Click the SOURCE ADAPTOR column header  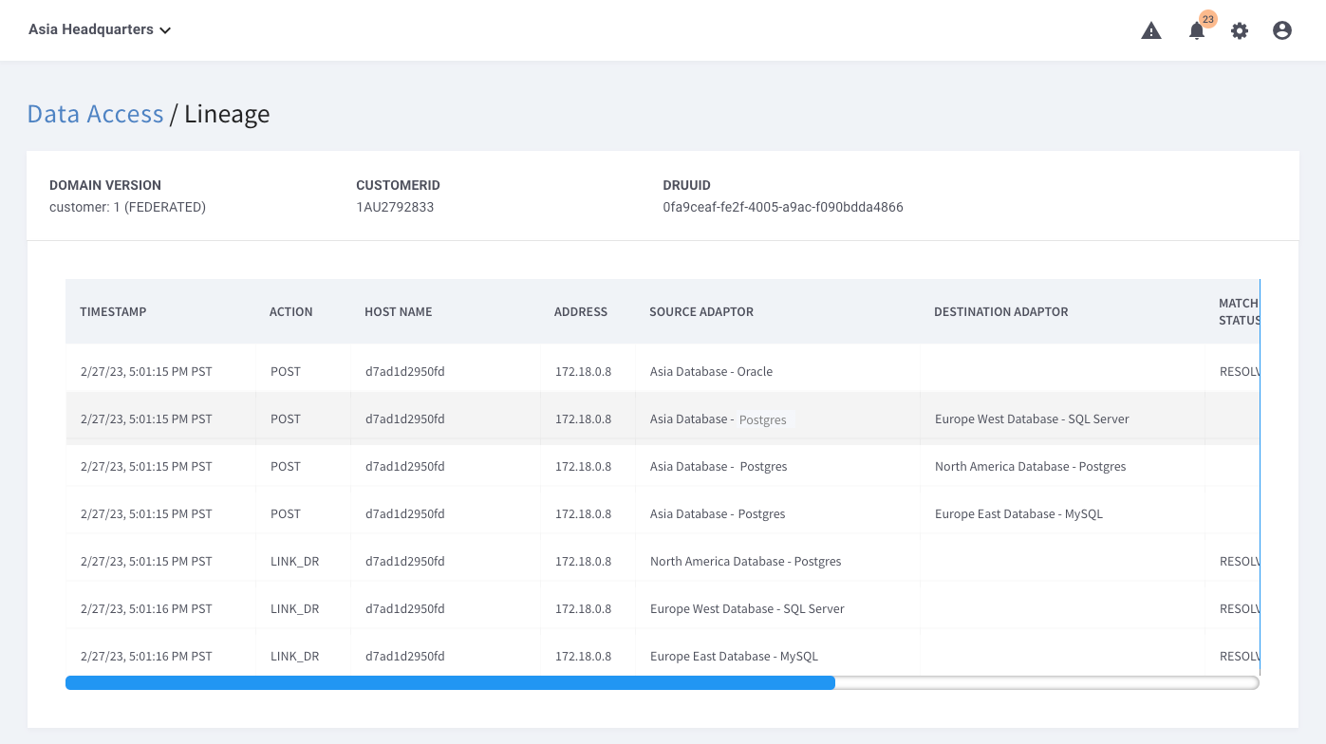click(x=701, y=311)
